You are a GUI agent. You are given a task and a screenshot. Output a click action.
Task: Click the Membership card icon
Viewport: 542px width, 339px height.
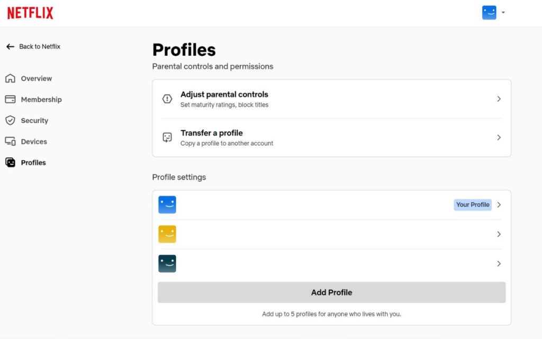[x=10, y=100]
